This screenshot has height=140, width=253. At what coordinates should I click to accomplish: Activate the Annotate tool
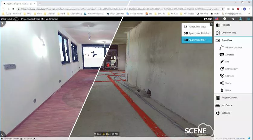coord(227,55)
